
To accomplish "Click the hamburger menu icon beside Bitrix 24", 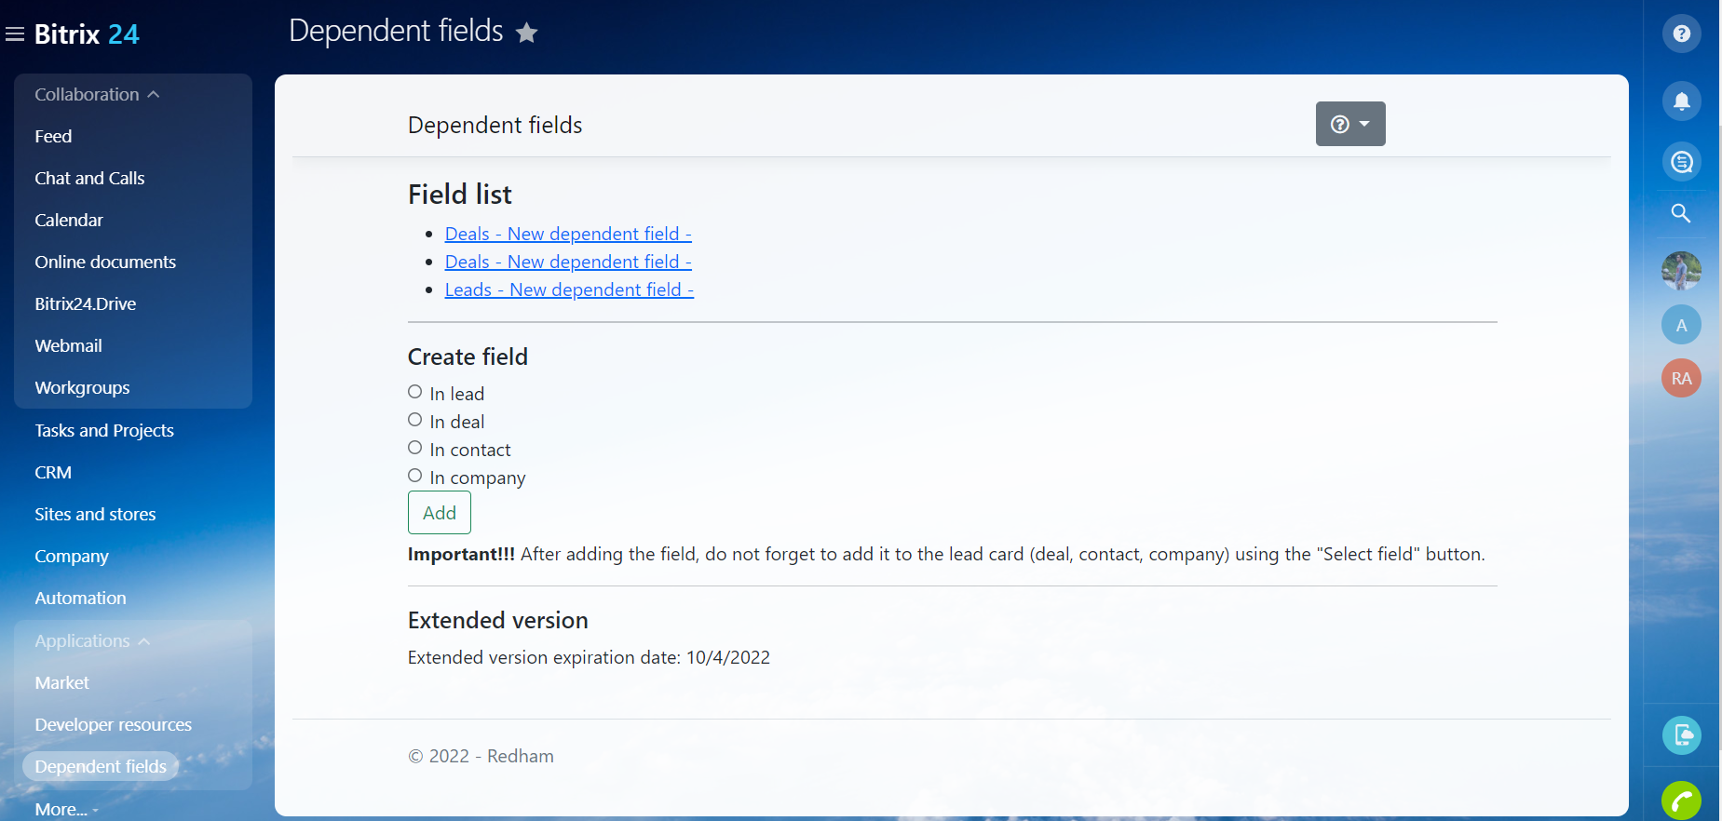I will click(15, 34).
